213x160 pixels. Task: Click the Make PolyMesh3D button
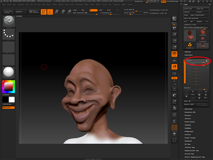[x=199, y=15]
